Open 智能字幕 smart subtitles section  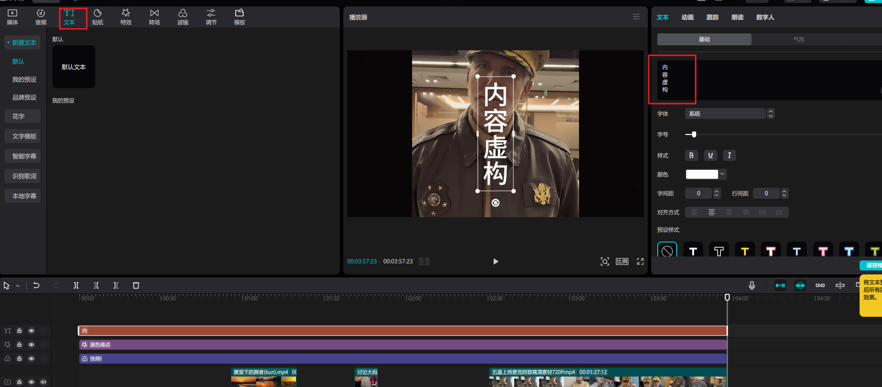(x=24, y=156)
